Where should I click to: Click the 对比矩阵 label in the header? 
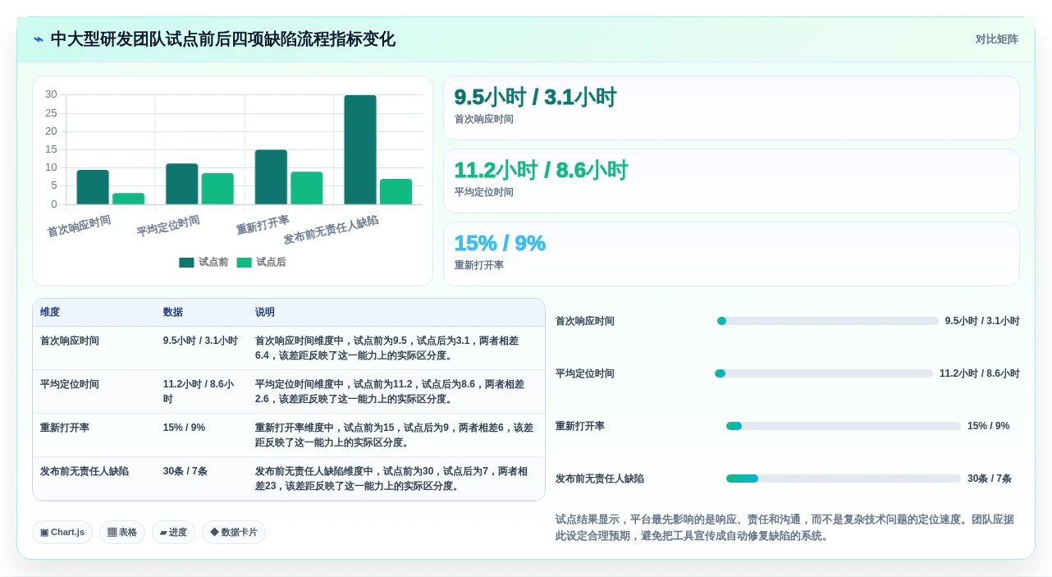point(996,39)
